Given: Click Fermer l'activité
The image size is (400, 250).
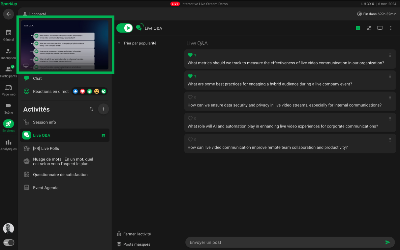Looking at the screenshot, I should pyautogui.click(x=137, y=234).
